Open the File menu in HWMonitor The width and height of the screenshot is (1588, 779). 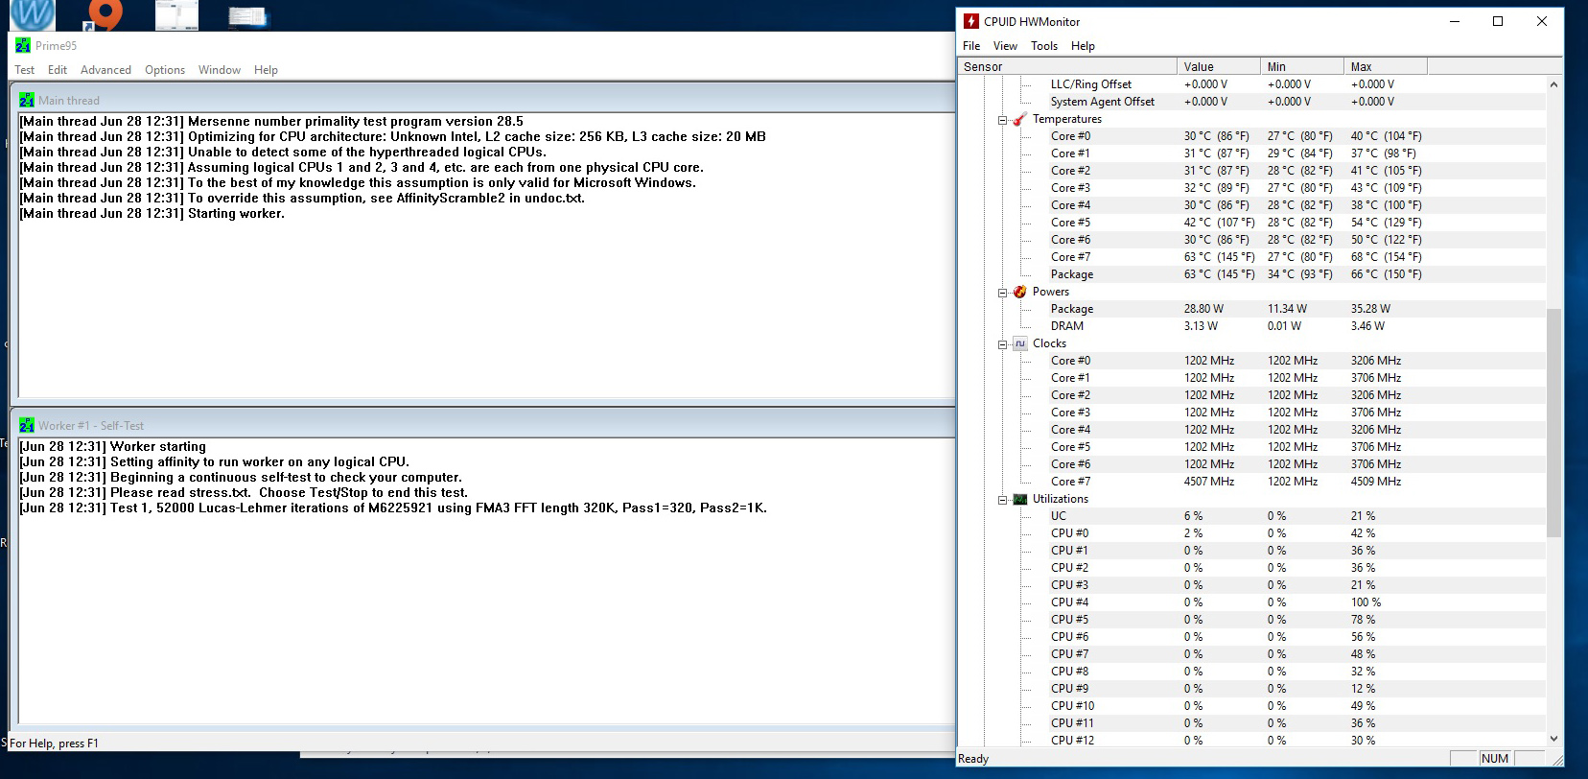pos(971,46)
